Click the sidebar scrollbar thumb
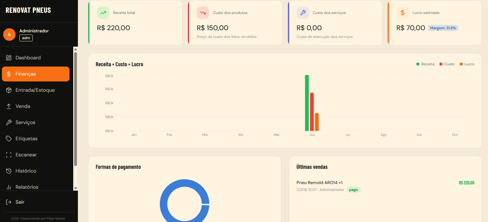Image resolution: width=488 pixels, height=222 pixels. (x=75, y=109)
